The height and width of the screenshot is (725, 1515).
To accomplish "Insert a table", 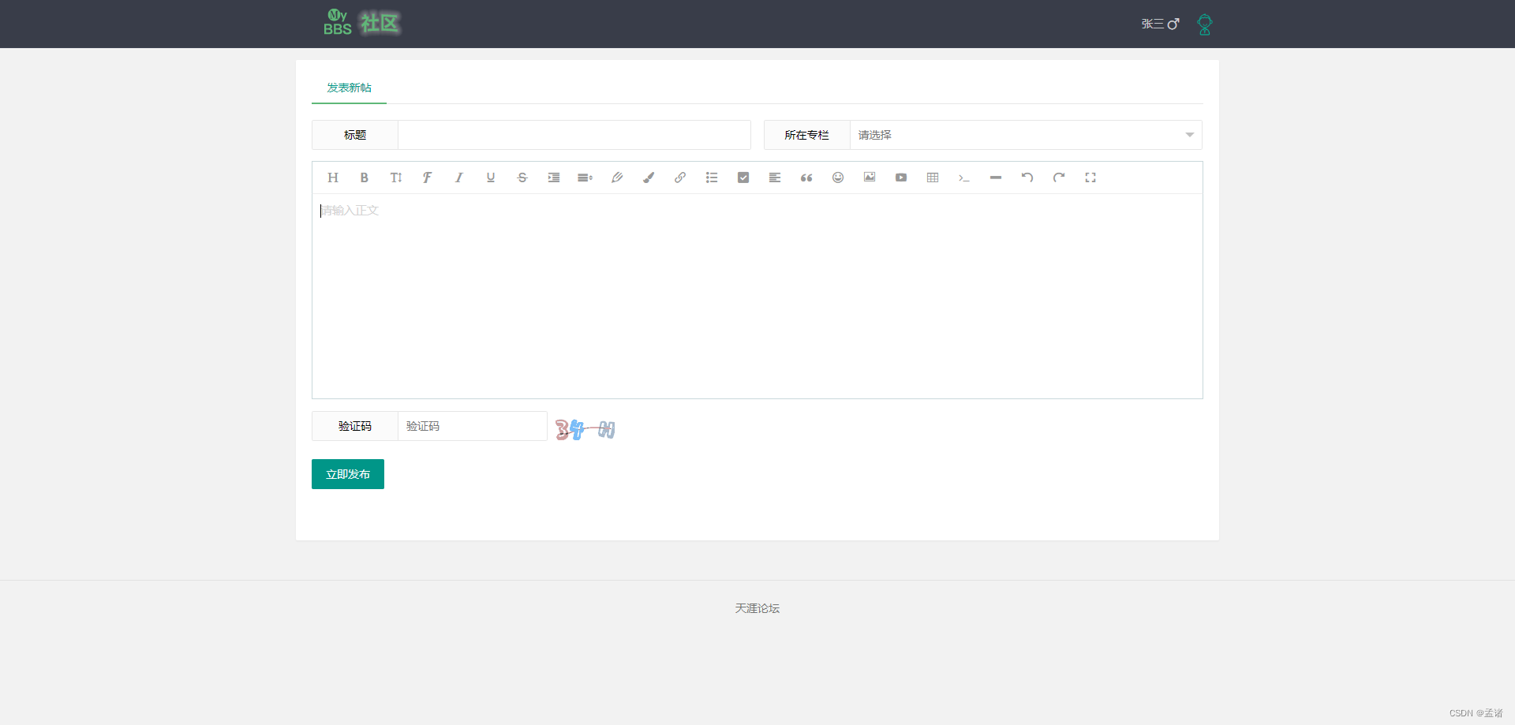I will [933, 178].
